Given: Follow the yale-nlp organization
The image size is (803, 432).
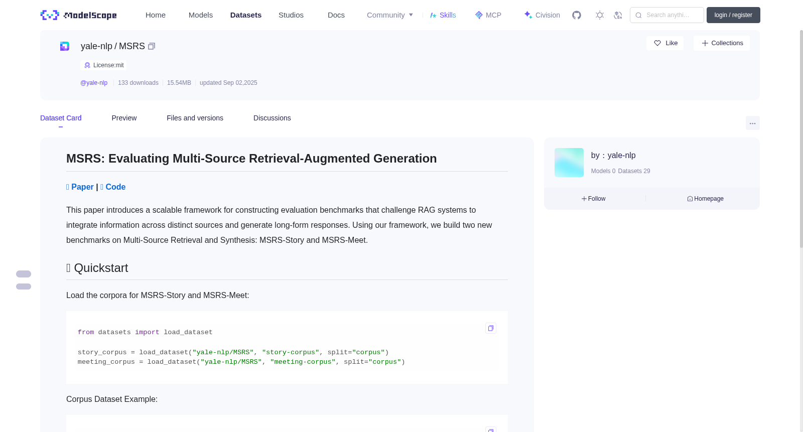Looking at the screenshot, I should pyautogui.click(x=594, y=199).
